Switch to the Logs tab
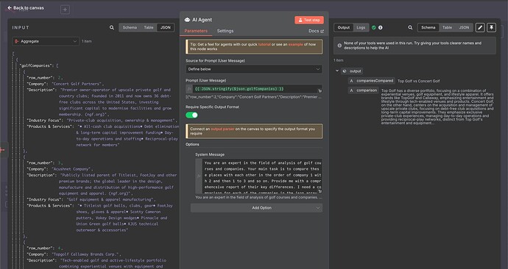Screen dimensions: 508x269 (361, 28)
